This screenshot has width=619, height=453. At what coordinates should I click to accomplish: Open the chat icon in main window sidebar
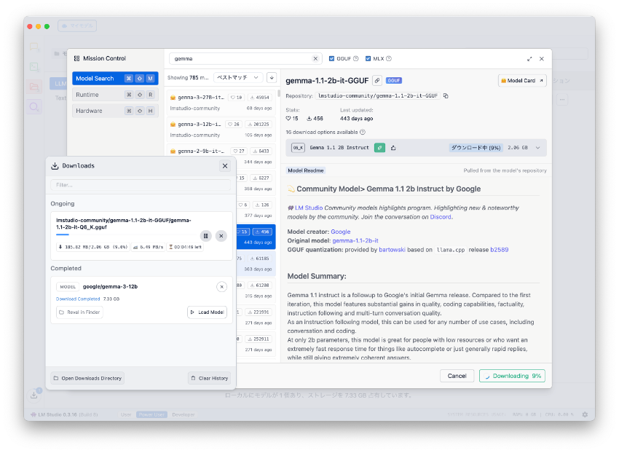click(34, 47)
